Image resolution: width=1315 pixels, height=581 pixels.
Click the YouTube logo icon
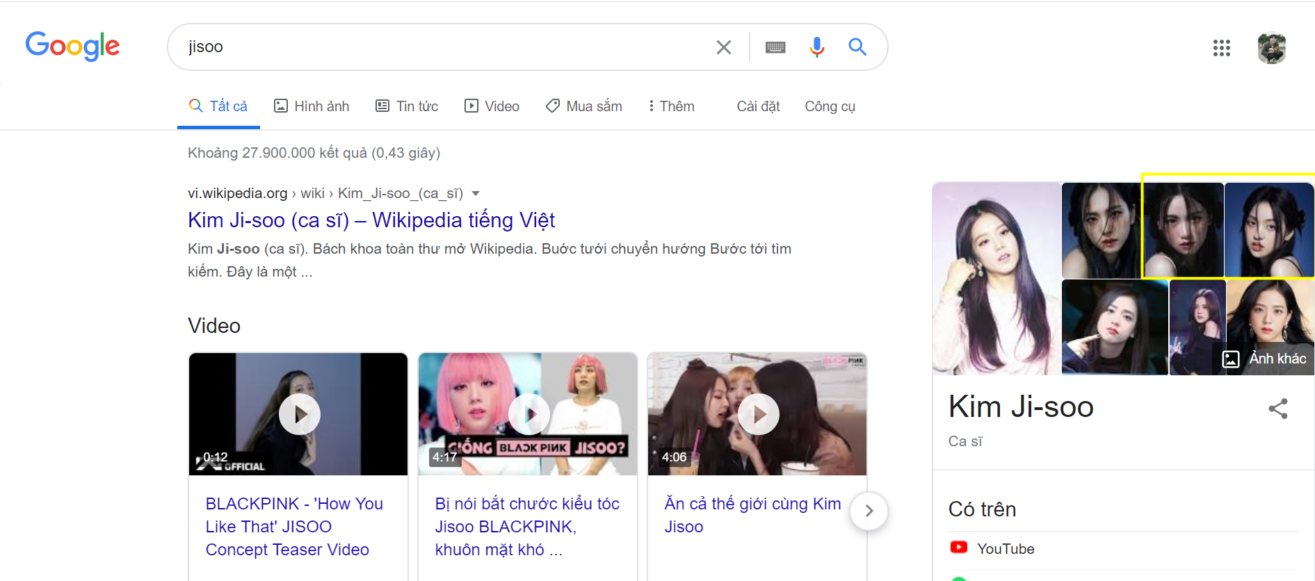coord(959,548)
